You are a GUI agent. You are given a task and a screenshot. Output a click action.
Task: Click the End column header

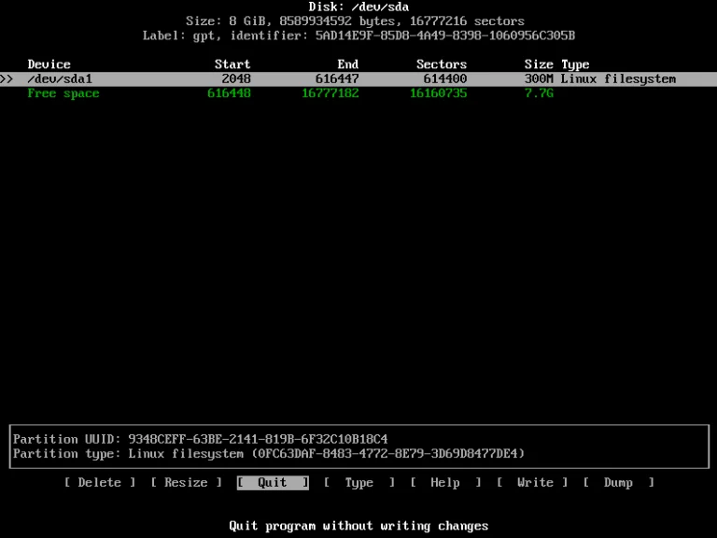pyautogui.click(x=347, y=64)
